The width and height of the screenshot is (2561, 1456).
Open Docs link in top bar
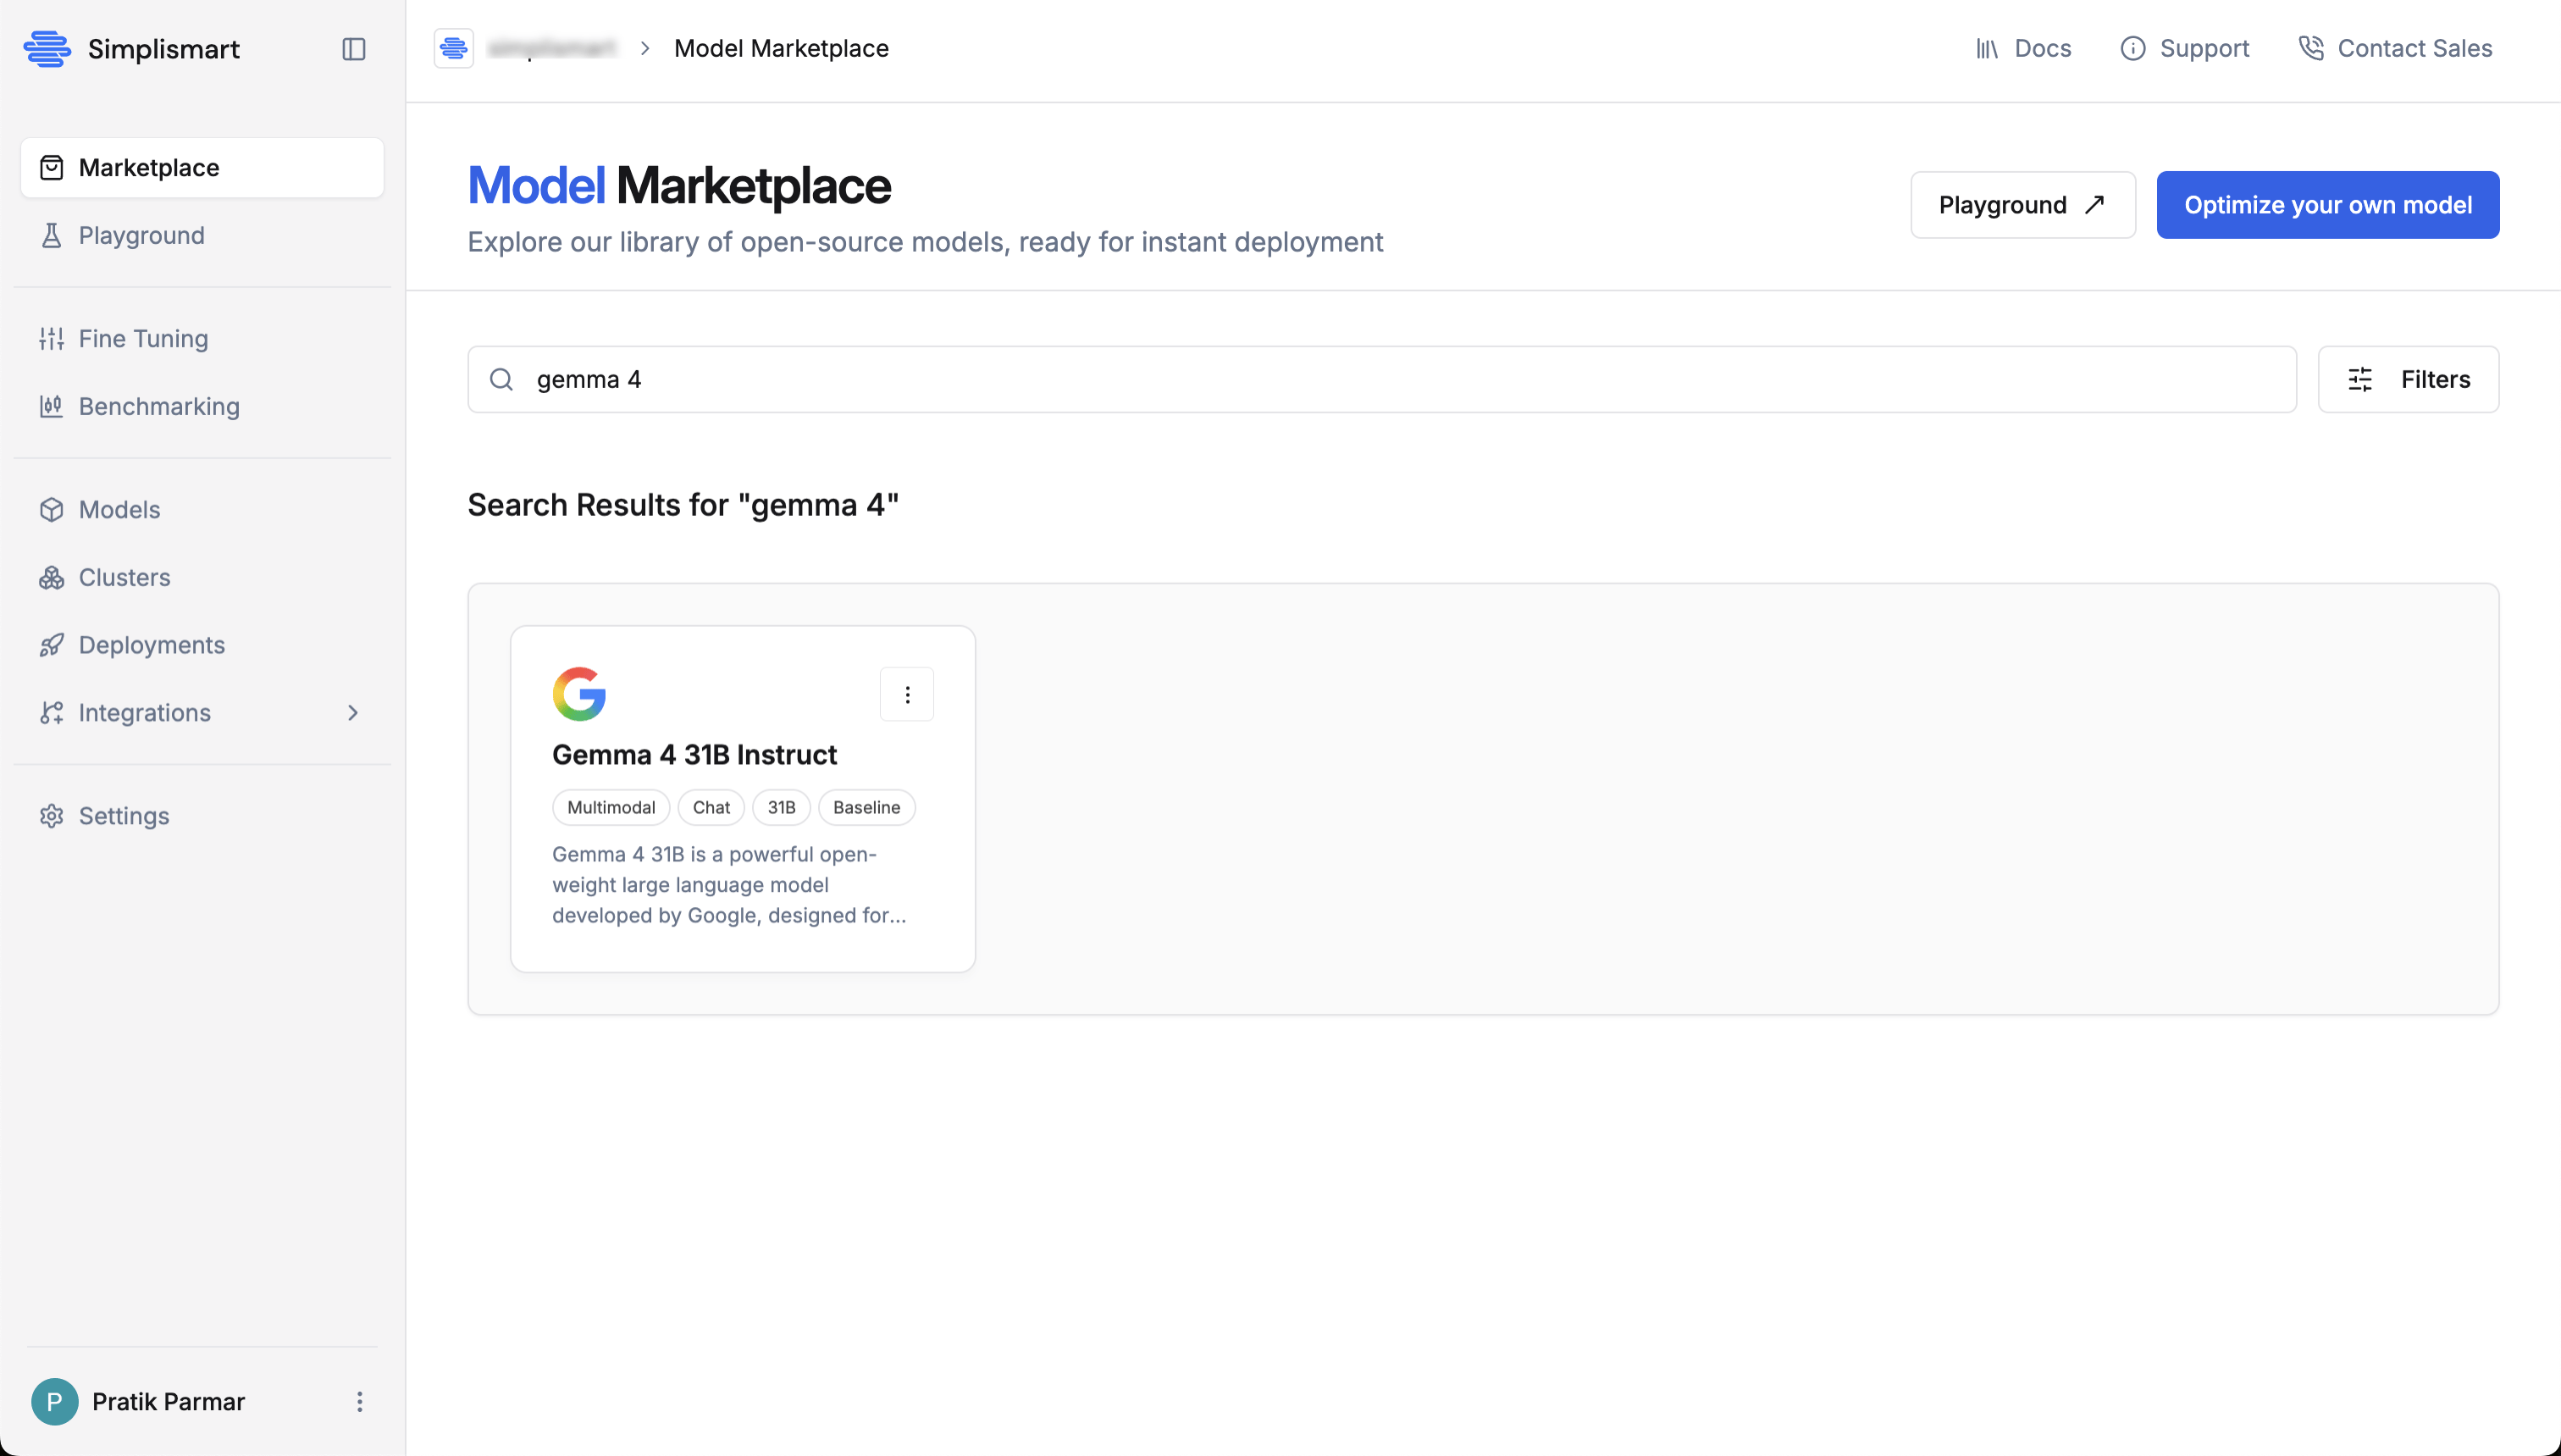2023,48
